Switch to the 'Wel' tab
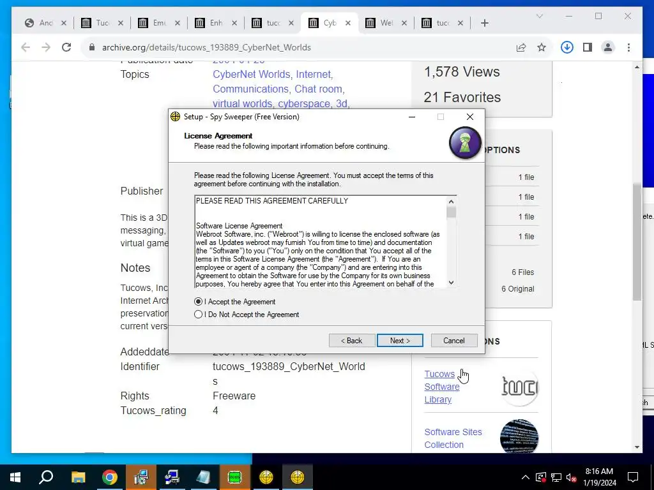Image resolution: width=654 pixels, height=490 pixels. pyautogui.click(x=386, y=23)
